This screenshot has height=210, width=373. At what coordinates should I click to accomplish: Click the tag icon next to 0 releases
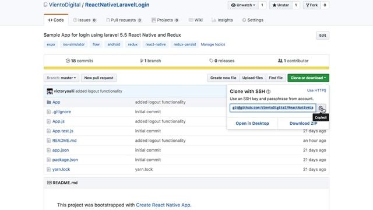pyautogui.click(x=211, y=61)
